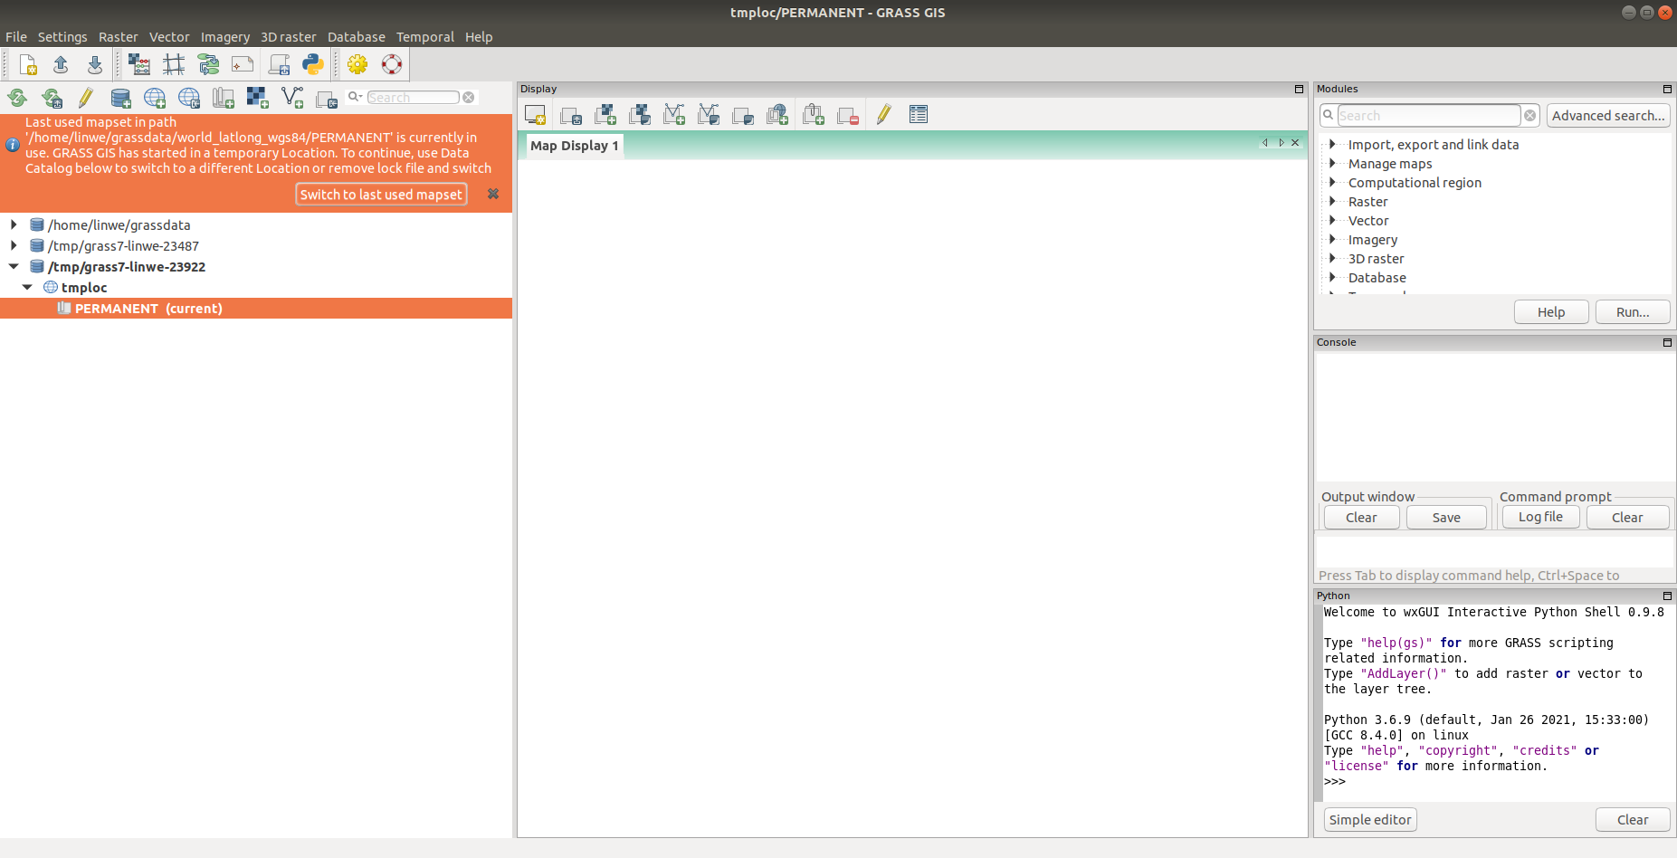Edit the selected vector map with pencil
The width and height of the screenshot is (1677, 858).
(884, 115)
